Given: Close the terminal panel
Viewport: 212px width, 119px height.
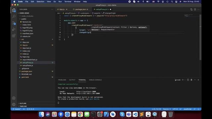Looking at the screenshot, I should pyautogui.click(x=198, y=80).
